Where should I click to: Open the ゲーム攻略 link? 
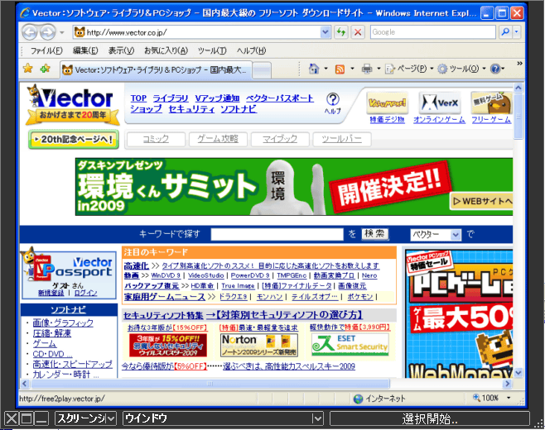[218, 139]
